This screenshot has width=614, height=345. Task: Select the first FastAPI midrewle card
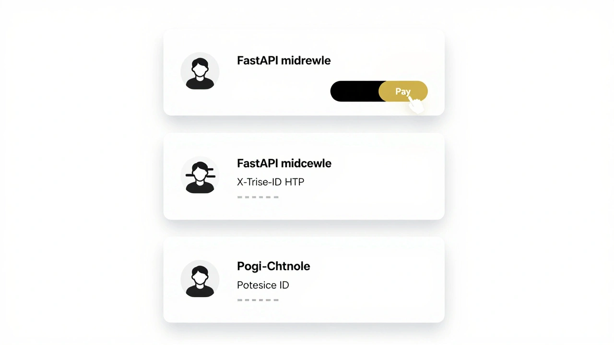tap(304, 72)
